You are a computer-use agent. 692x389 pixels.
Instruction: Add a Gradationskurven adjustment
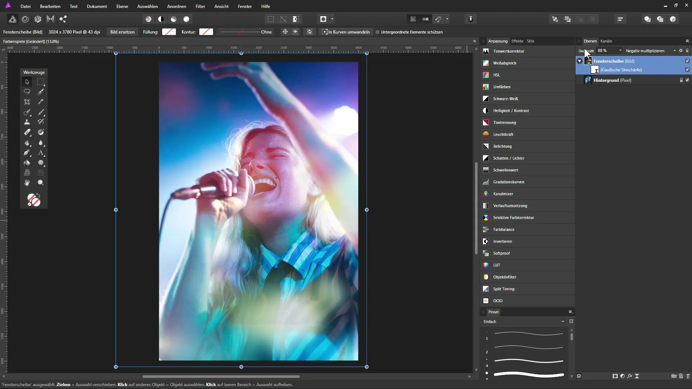528,182
